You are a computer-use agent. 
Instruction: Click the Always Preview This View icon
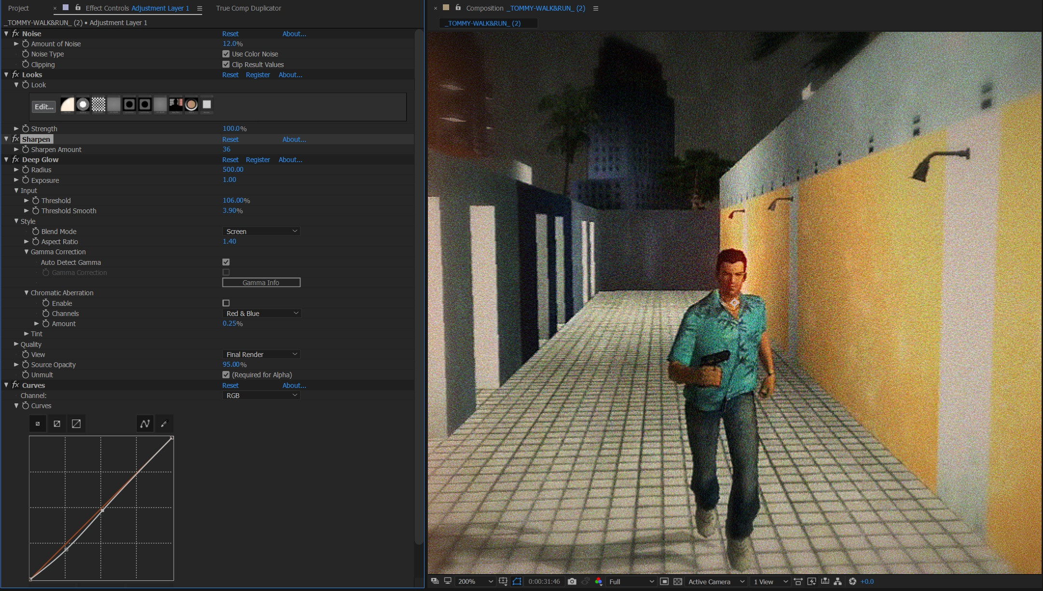pyautogui.click(x=435, y=581)
